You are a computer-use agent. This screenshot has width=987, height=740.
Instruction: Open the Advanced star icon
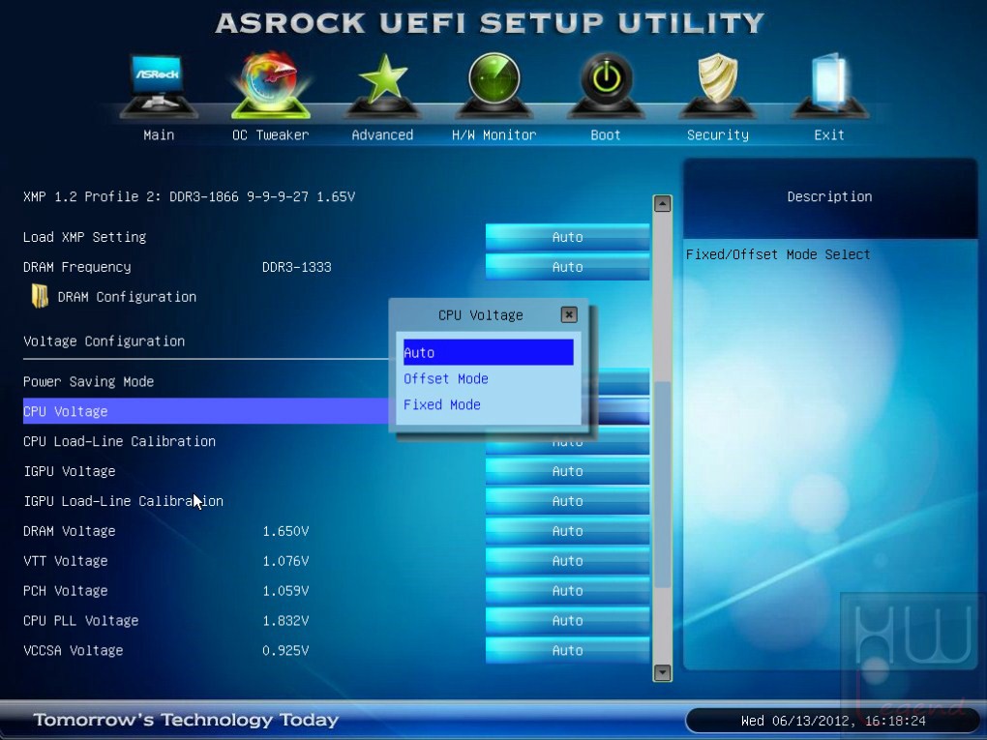coord(382,85)
